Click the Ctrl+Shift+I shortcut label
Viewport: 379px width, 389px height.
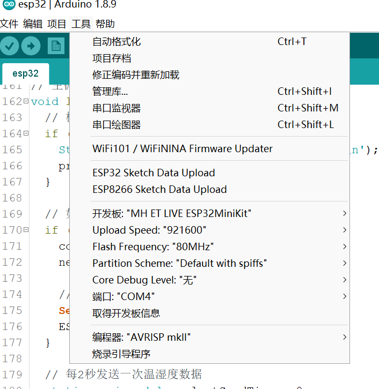click(x=305, y=92)
